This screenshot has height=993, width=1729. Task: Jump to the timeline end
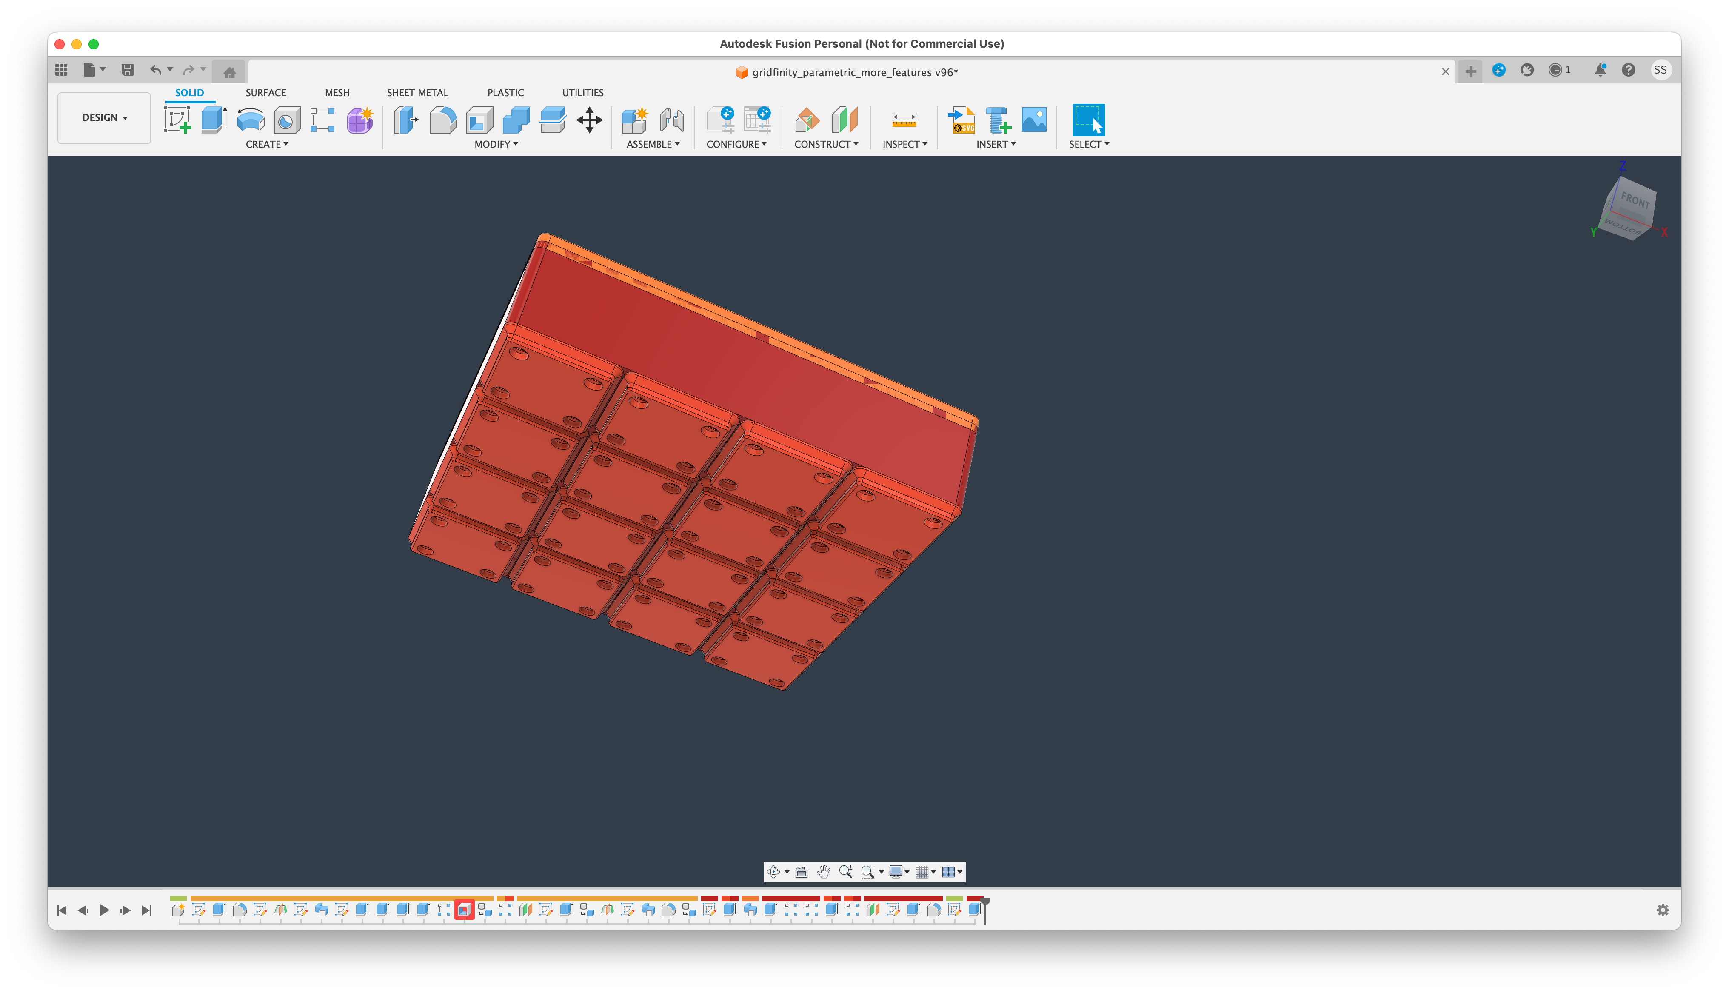(x=147, y=910)
